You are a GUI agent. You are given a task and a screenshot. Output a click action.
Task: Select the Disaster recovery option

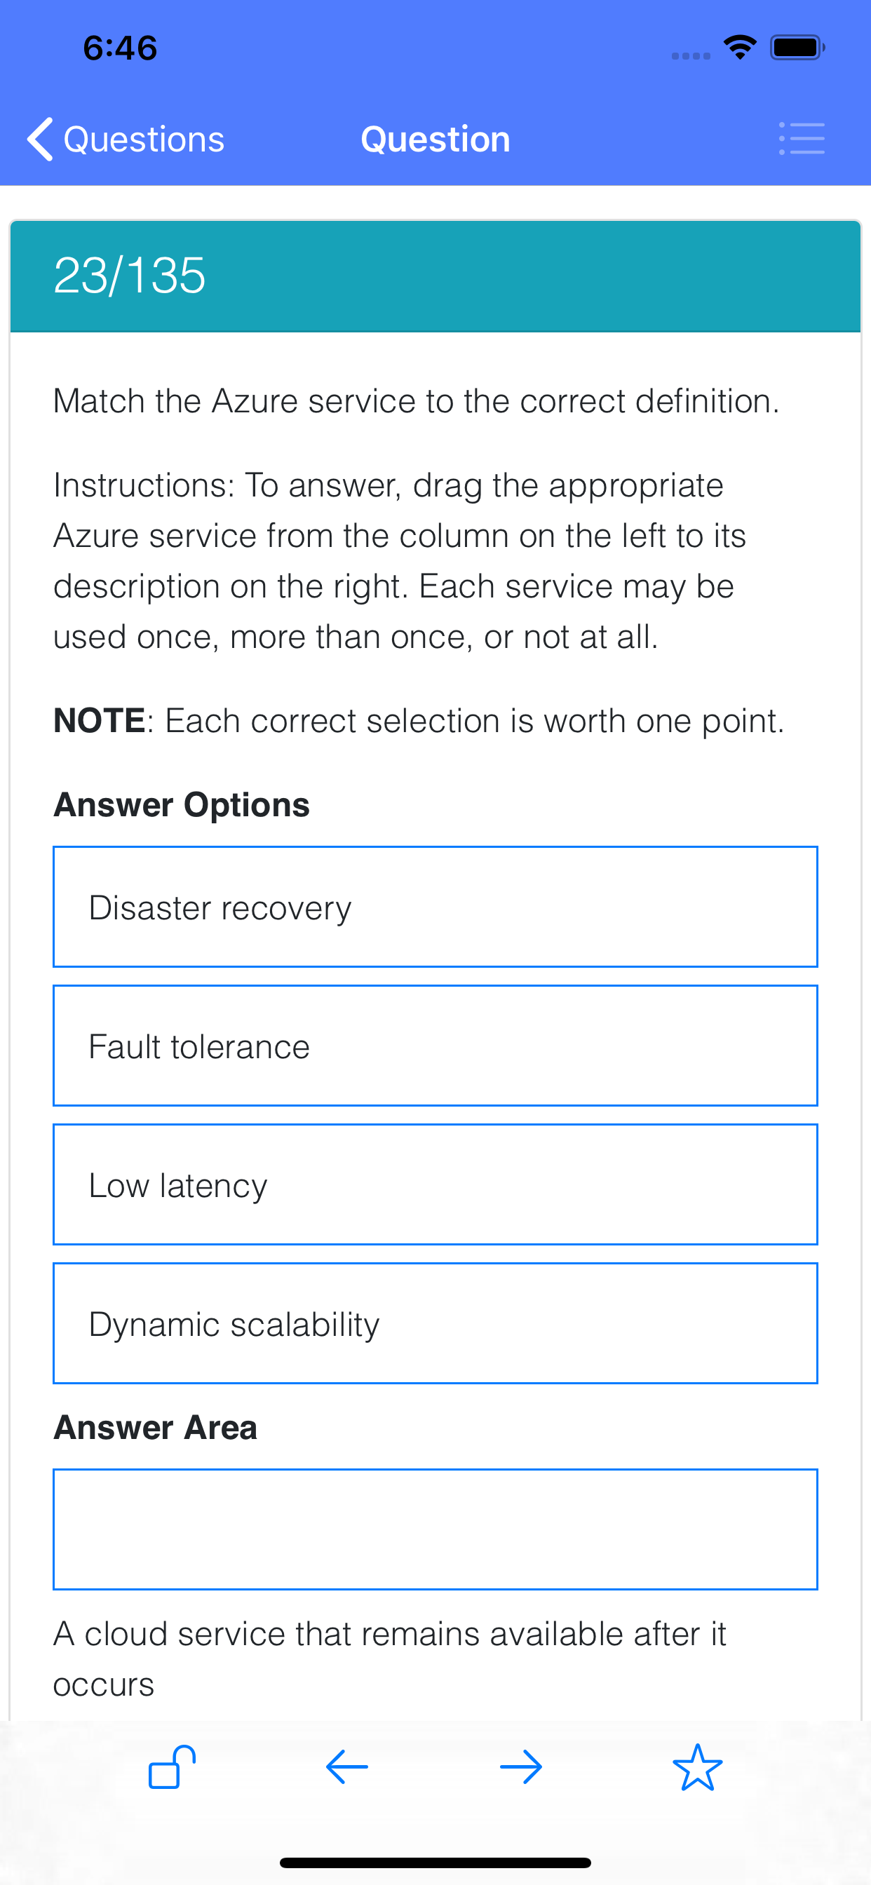point(435,907)
